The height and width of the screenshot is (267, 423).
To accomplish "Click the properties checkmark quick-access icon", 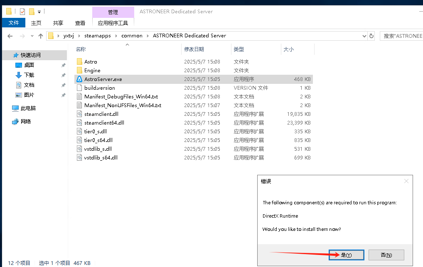I will click(22, 12).
